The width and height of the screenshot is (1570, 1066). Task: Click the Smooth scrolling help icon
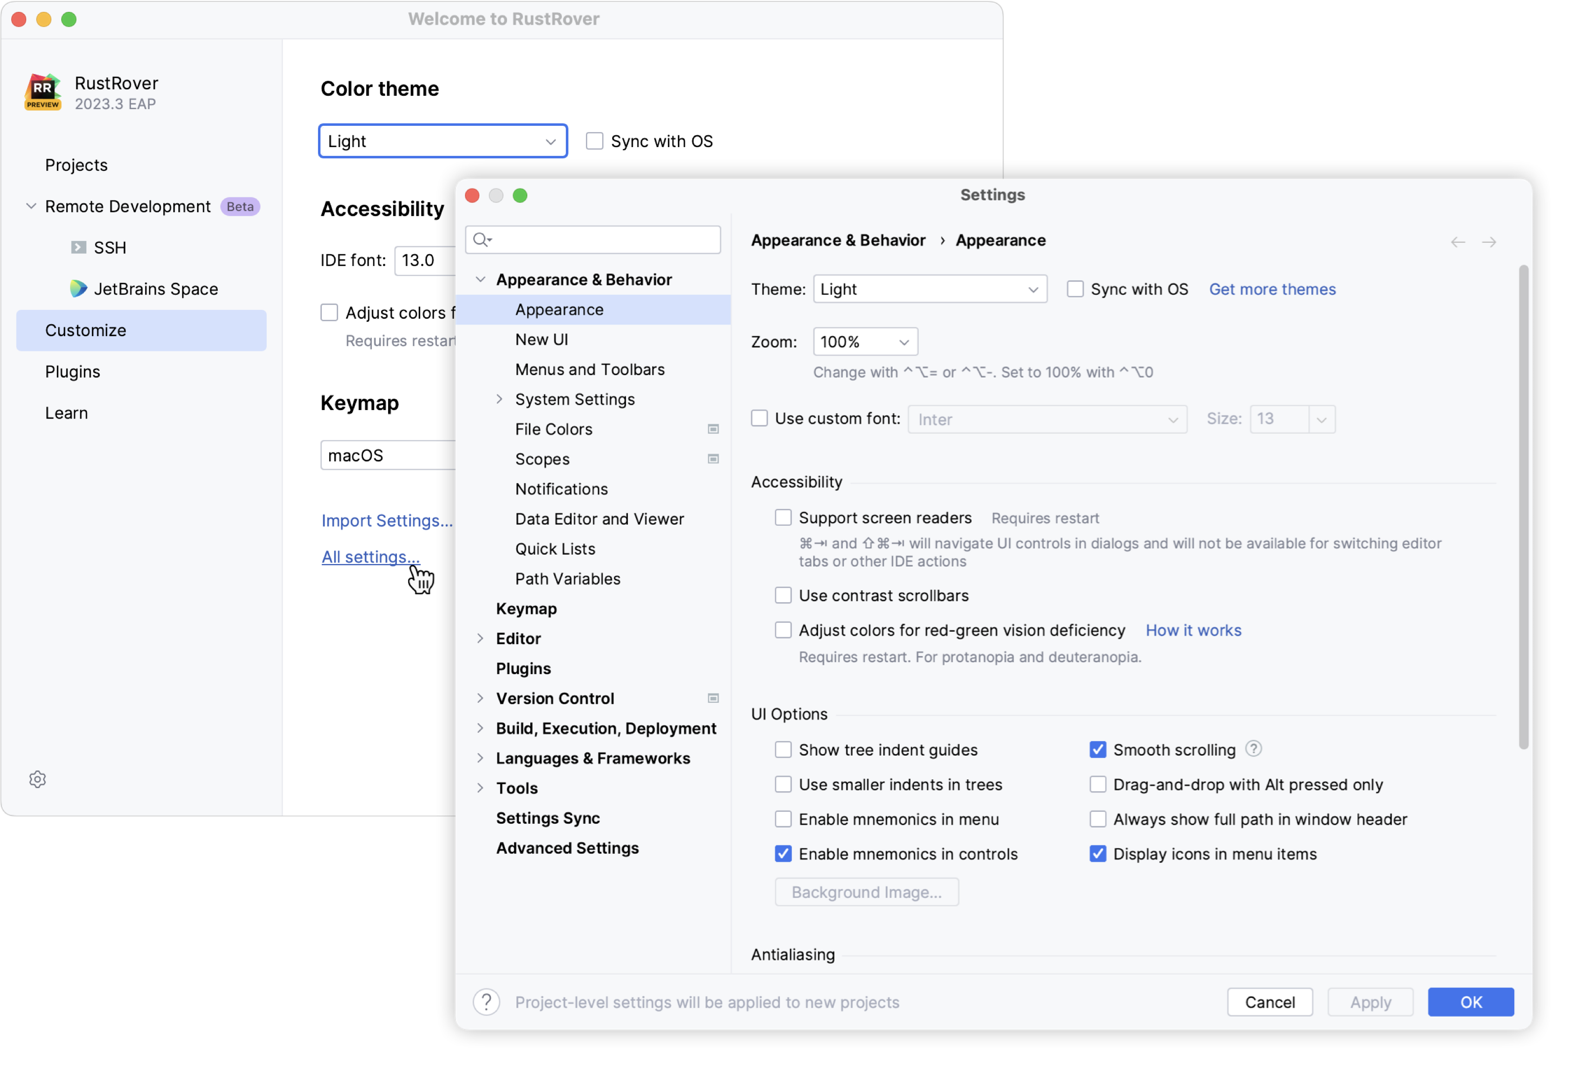(x=1253, y=749)
